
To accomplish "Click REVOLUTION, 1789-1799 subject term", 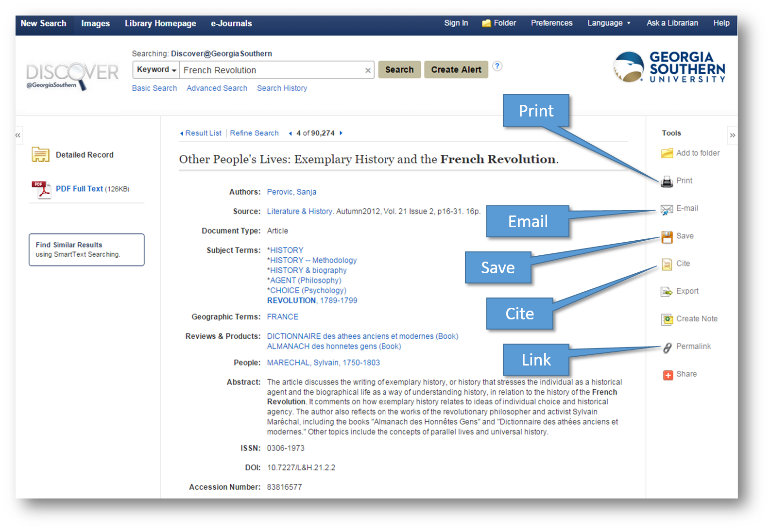I will click(x=312, y=301).
